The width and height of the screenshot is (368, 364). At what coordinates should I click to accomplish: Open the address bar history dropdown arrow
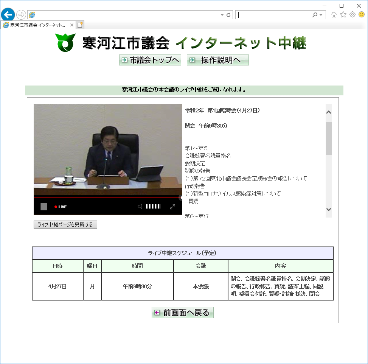click(x=222, y=15)
